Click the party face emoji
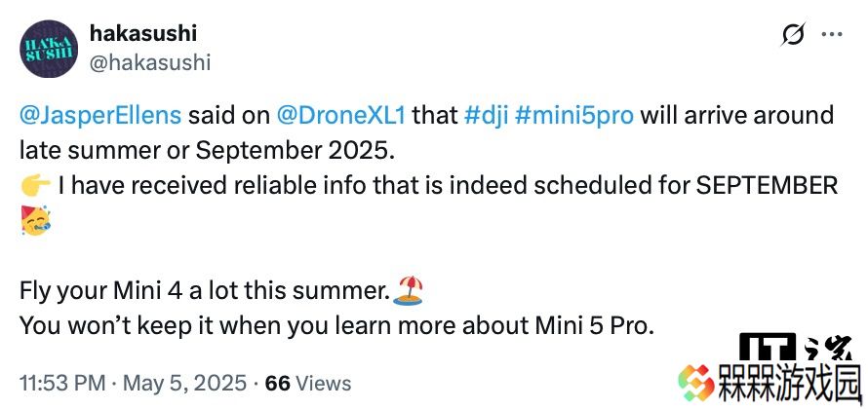 tap(35, 220)
